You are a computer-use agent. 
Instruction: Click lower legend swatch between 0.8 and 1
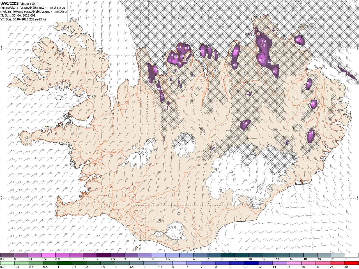point(50,263)
